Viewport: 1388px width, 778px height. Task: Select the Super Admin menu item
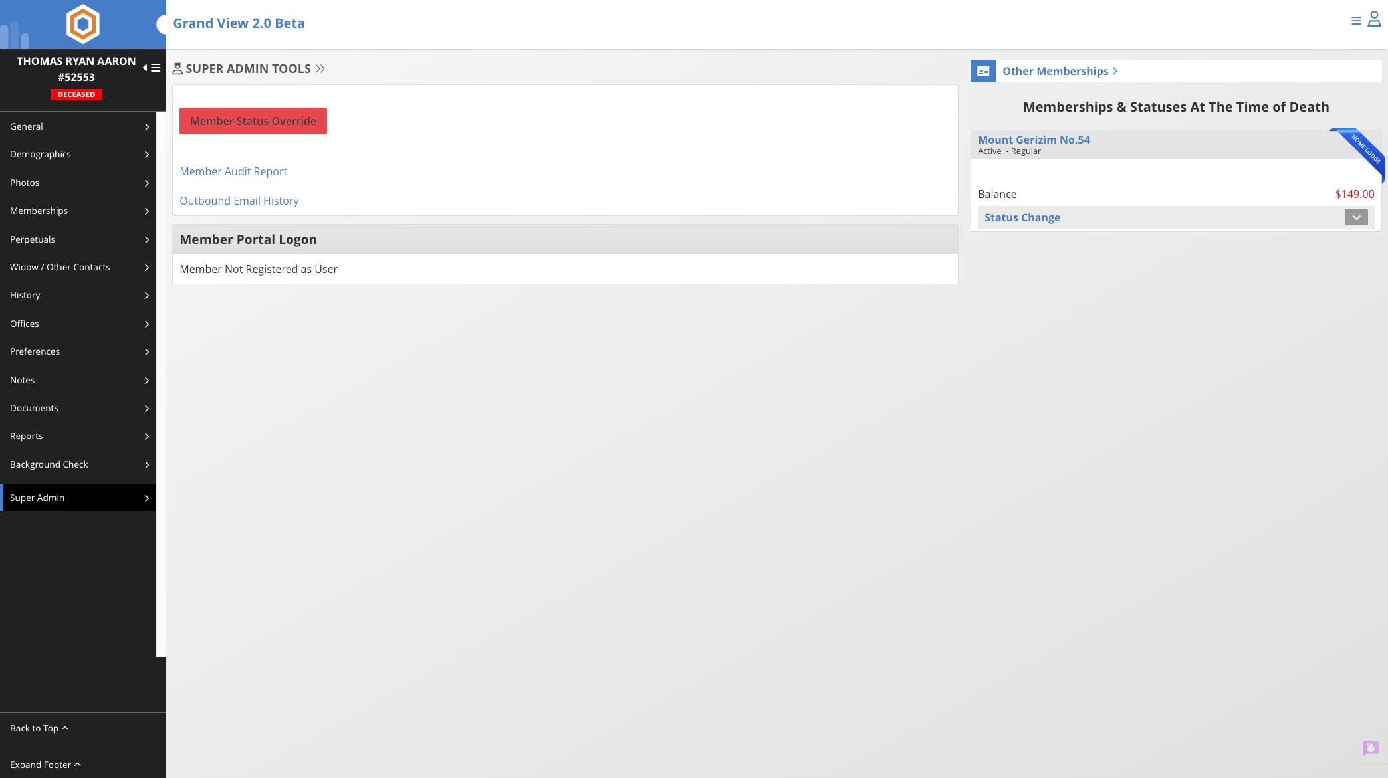click(x=78, y=498)
